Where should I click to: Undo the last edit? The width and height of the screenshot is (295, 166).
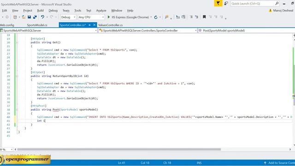tap(42, 17)
